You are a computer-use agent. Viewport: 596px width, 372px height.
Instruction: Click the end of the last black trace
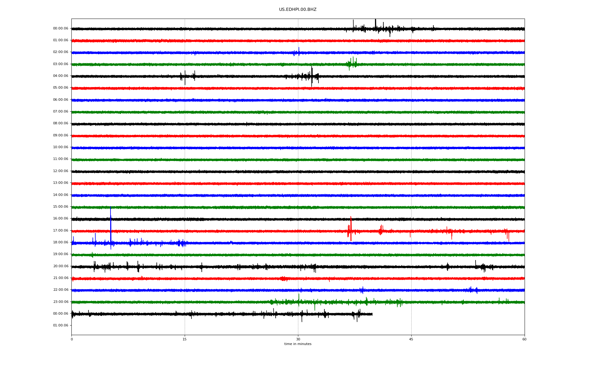372,314
